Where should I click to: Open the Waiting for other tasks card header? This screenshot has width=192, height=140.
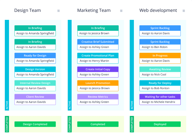pos(160,97)
